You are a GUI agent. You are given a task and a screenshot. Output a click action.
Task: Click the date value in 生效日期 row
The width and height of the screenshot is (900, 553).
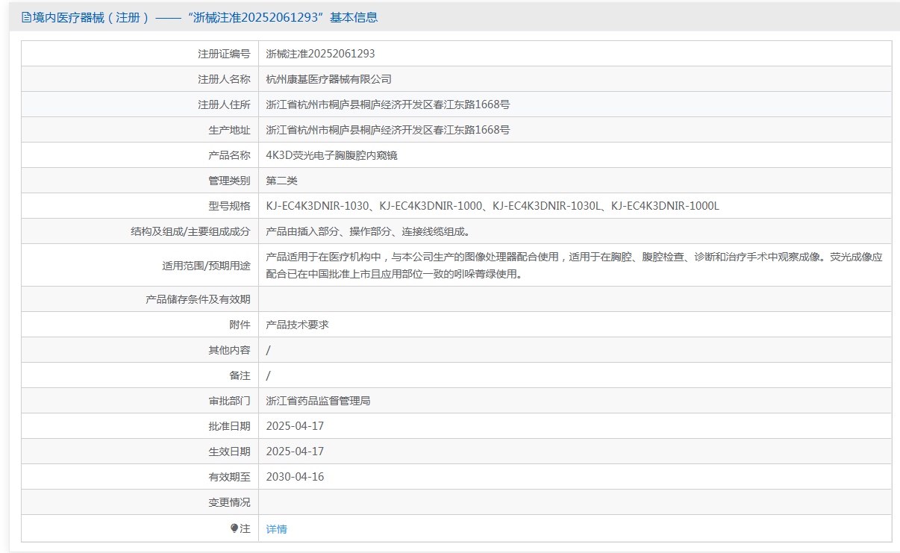coord(295,452)
